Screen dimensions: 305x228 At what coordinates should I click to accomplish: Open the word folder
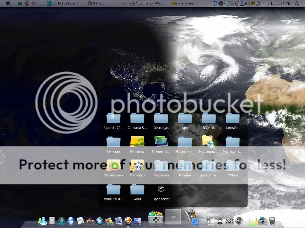click(137, 192)
